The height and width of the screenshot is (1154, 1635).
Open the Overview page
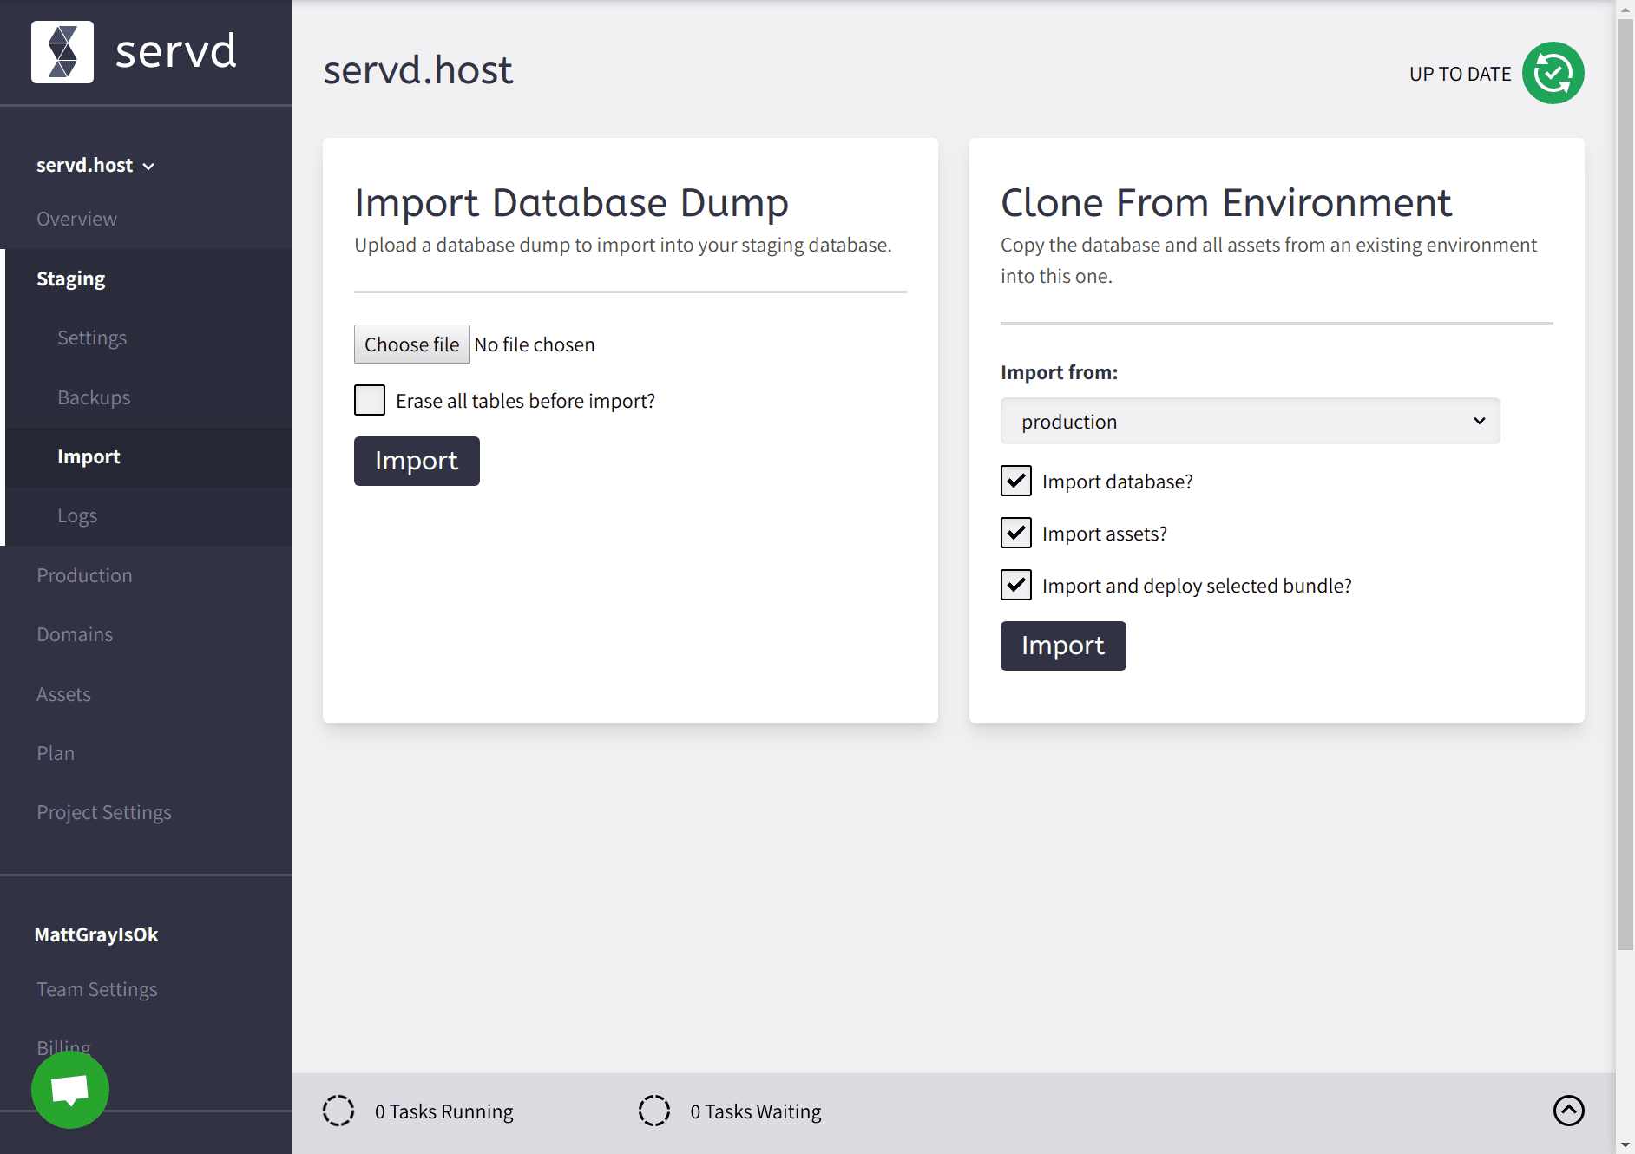tap(76, 219)
